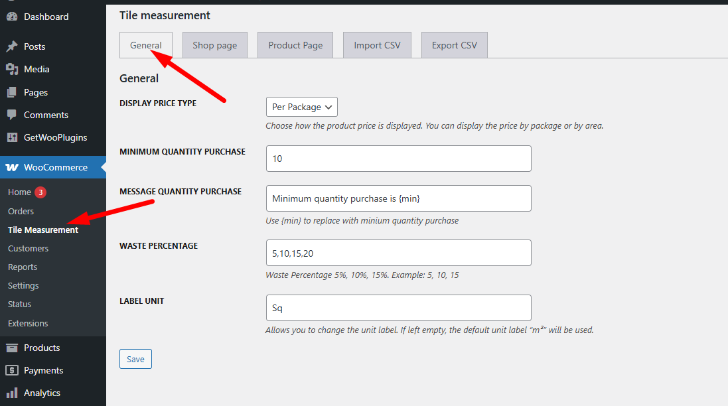Viewport: 728px width, 406px height.
Task: Click into the Waste Percentage input
Action: pos(398,253)
